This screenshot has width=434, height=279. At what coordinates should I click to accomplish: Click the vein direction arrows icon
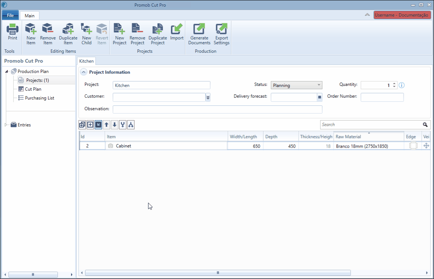pos(426,146)
